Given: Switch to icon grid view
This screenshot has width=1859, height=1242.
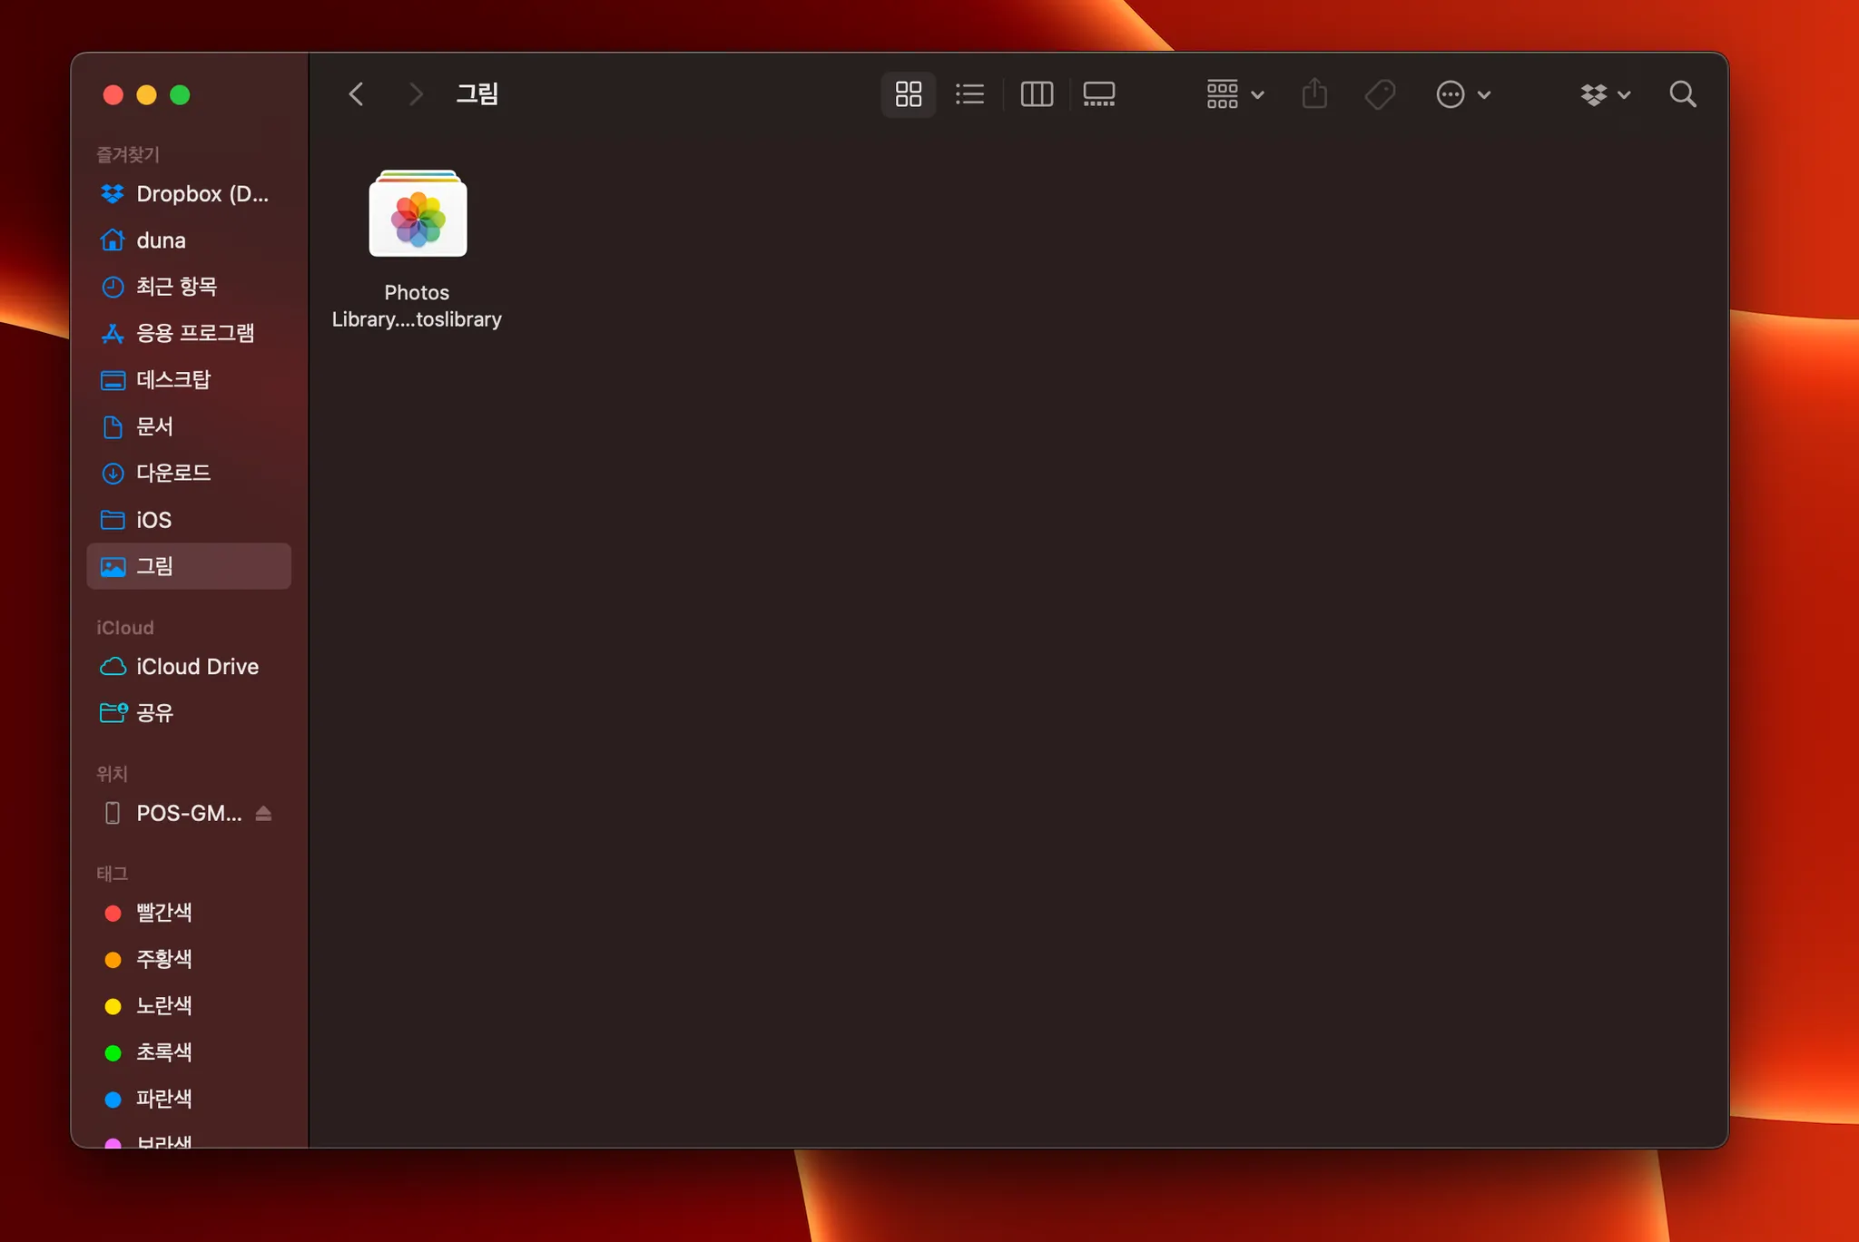Looking at the screenshot, I should click(x=908, y=94).
